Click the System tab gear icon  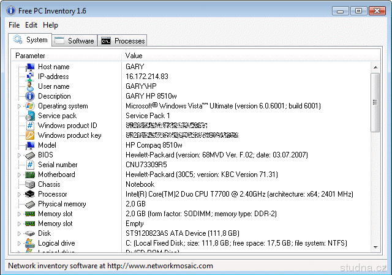point(18,39)
